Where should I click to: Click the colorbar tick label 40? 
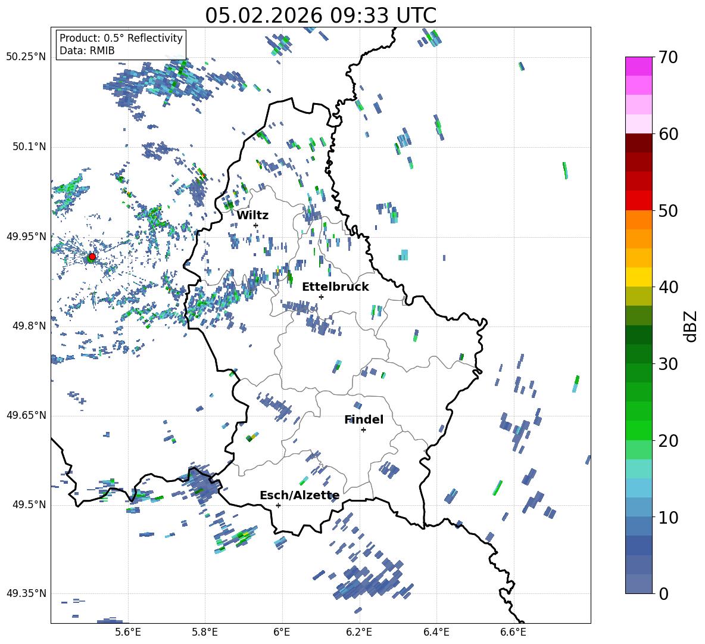tap(669, 287)
